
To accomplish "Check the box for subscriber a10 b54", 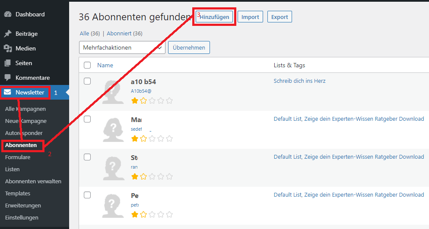I will (87, 81).
